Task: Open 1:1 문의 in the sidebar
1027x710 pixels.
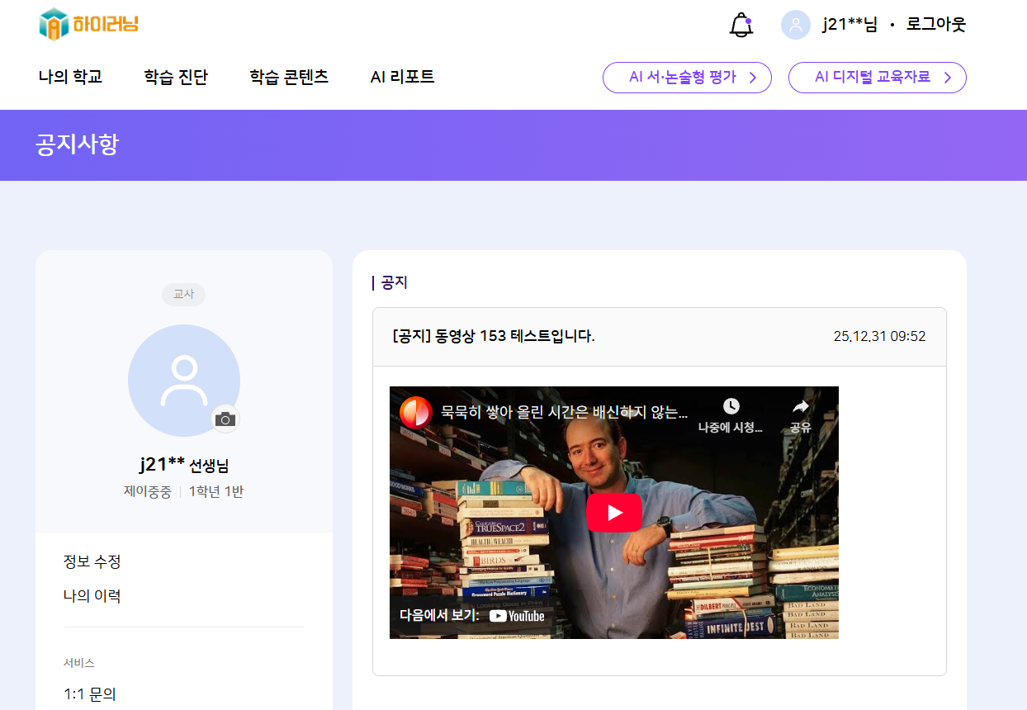Action: pyautogui.click(x=90, y=694)
